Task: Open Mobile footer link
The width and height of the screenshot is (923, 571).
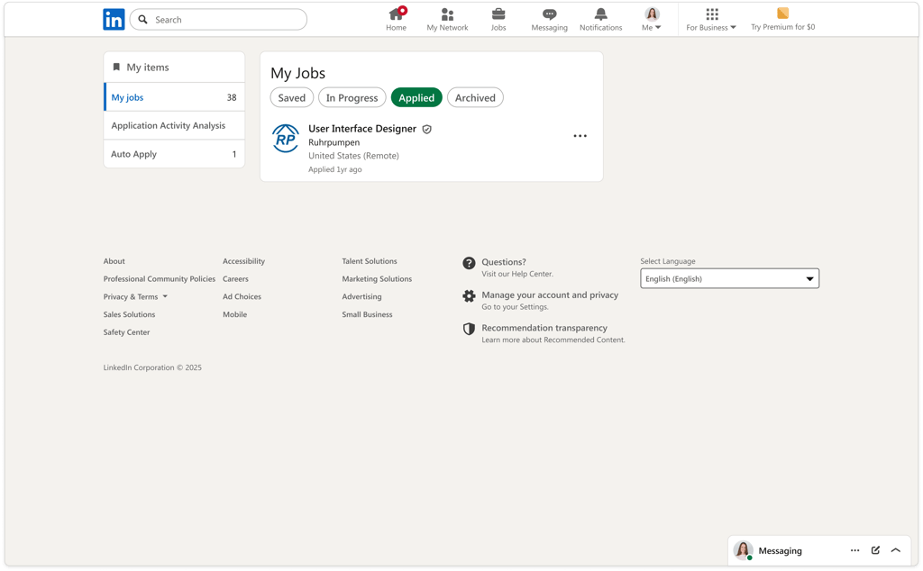Action: click(235, 314)
